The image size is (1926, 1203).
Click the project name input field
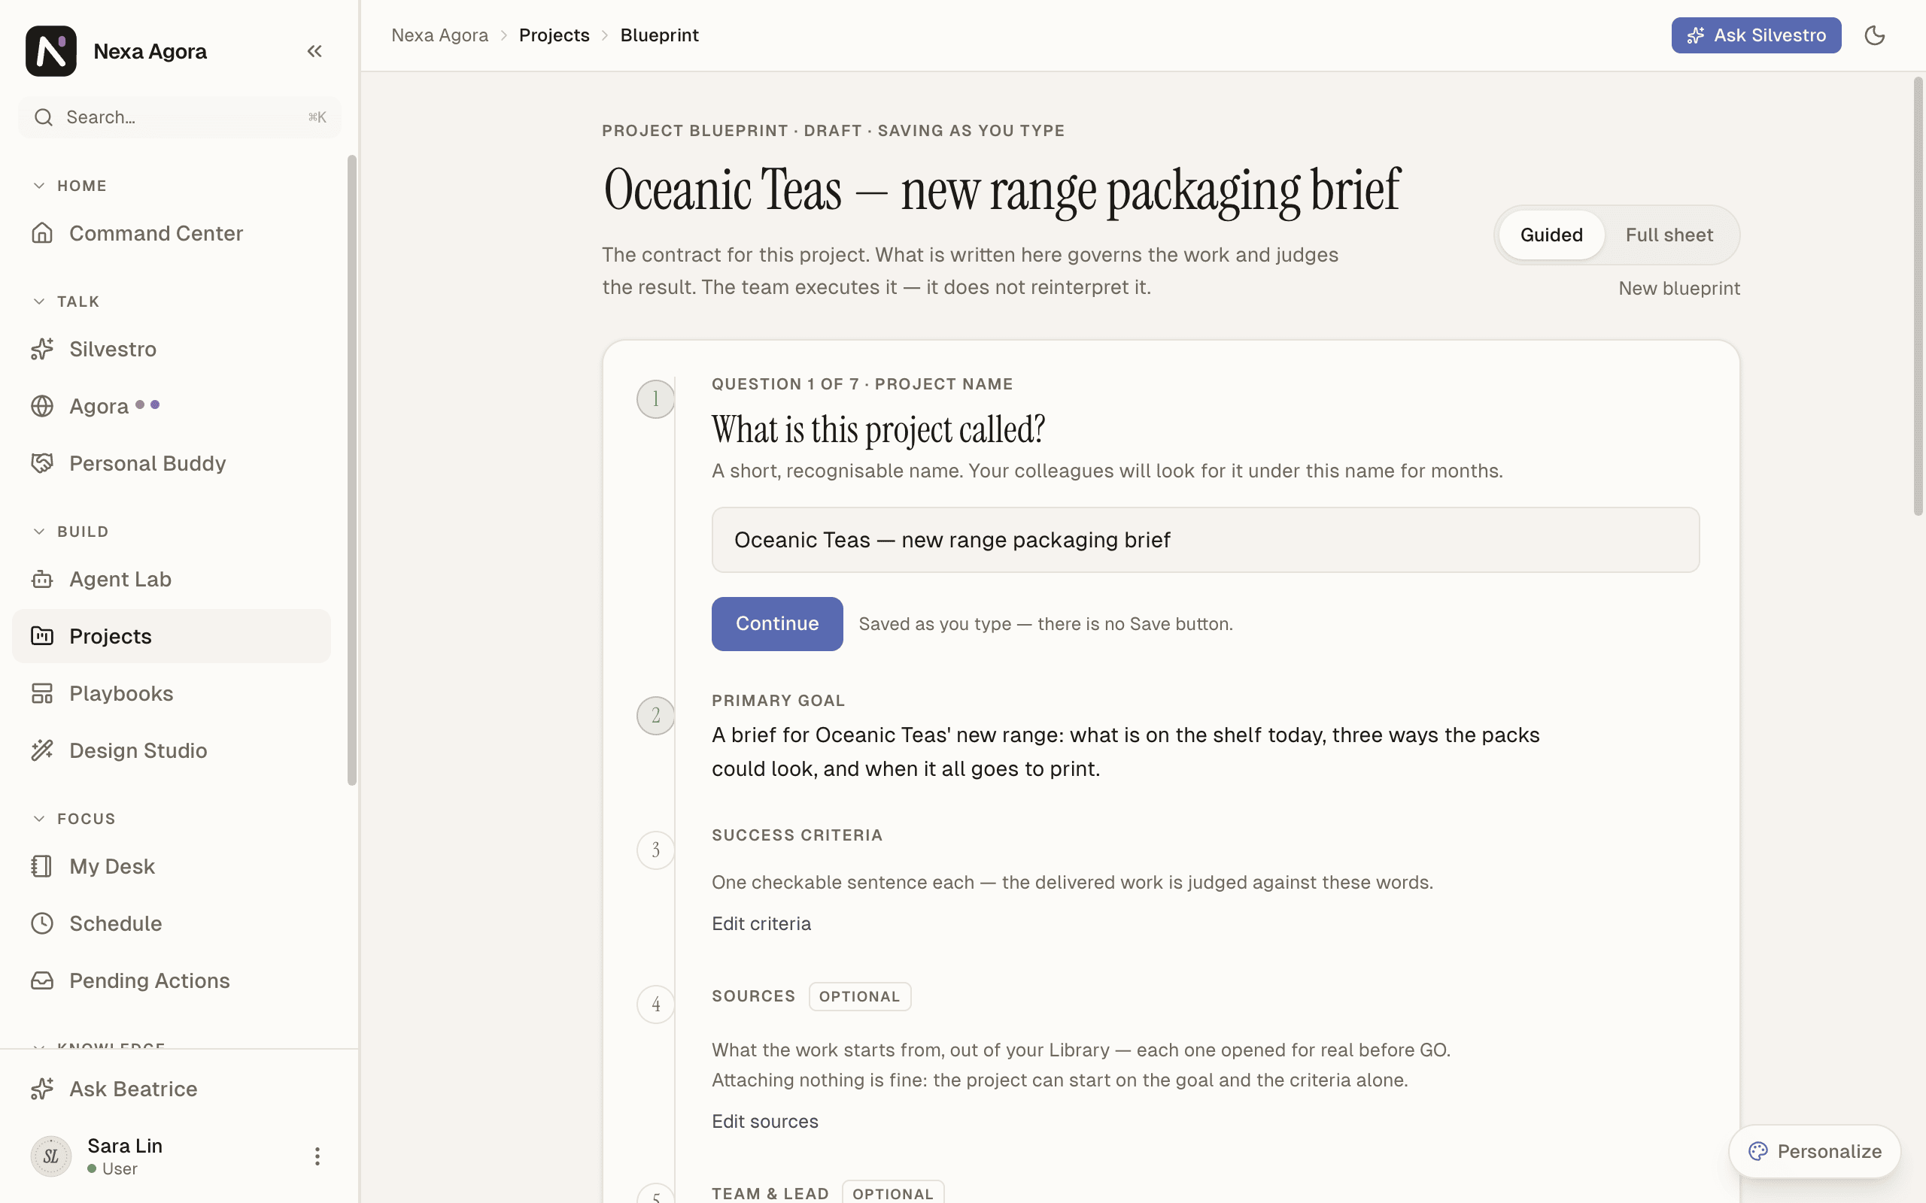click(1205, 539)
